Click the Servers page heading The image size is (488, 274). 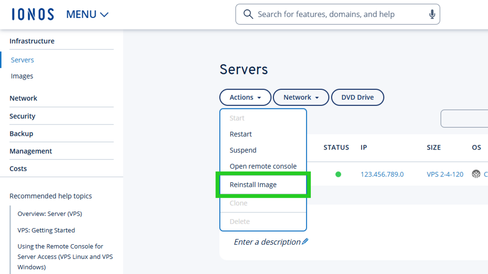pos(244,69)
